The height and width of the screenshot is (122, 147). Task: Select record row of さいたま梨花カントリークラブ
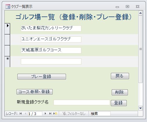click(x=7, y=29)
